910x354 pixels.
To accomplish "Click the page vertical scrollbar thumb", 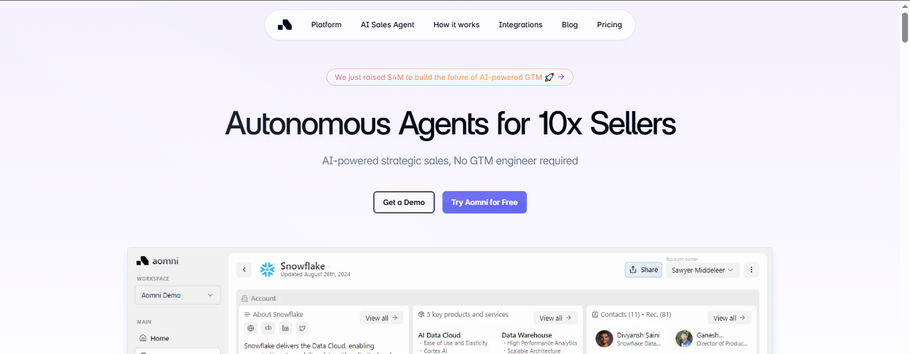I will [x=905, y=27].
